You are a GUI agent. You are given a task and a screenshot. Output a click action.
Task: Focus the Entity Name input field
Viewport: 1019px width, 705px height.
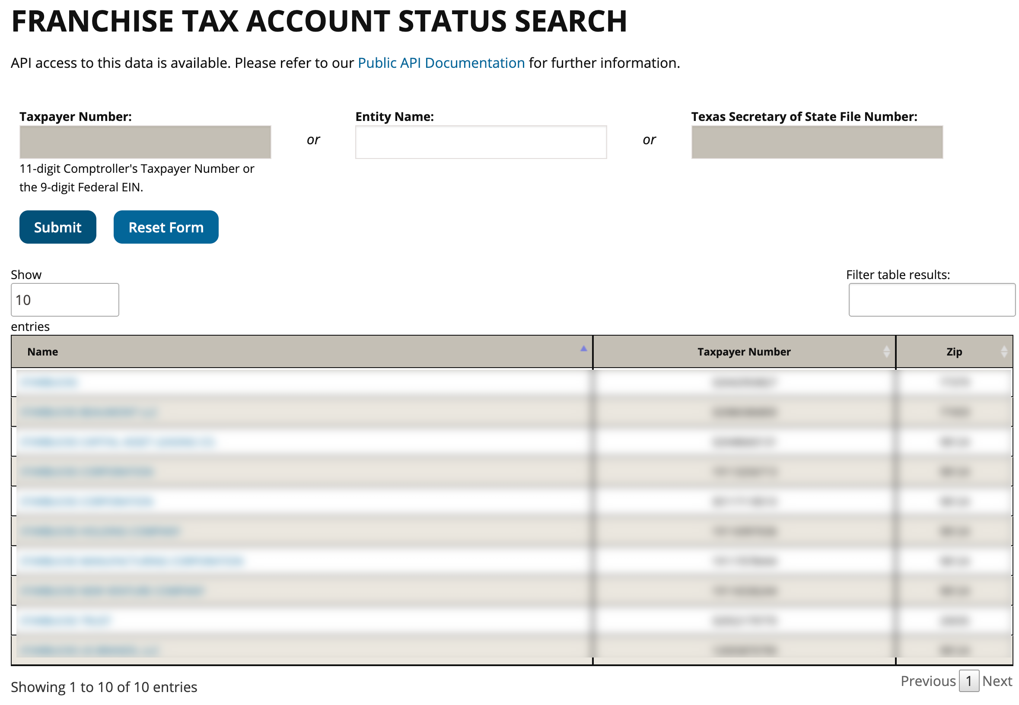coord(481,142)
